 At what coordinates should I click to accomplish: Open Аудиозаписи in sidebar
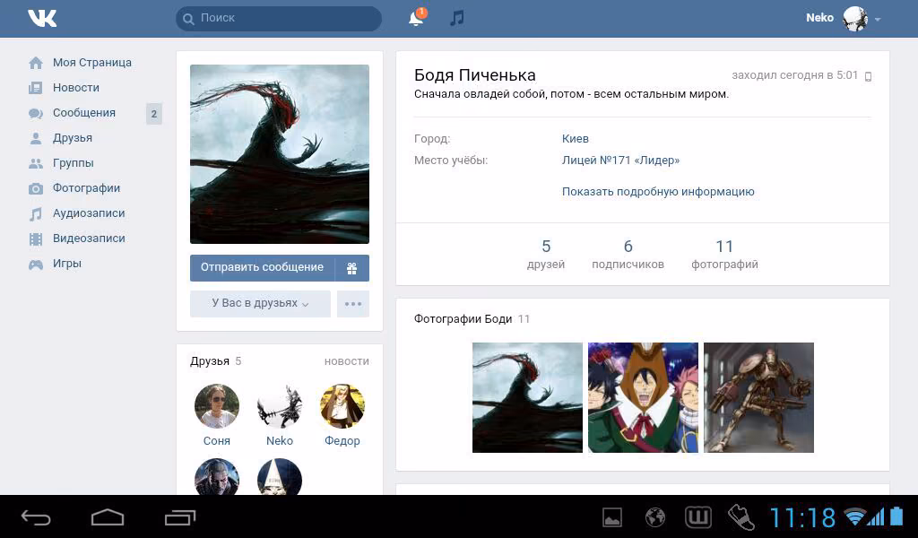pos(89,213)
